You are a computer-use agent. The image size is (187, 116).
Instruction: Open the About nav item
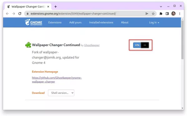click(x=125, y=22)
